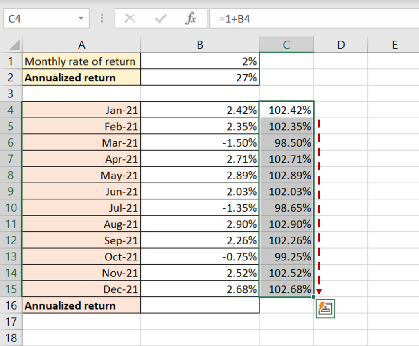This screenshot has width=419, height=346.
Task: Cancel formula entry with the X icon
Action: 129,18
